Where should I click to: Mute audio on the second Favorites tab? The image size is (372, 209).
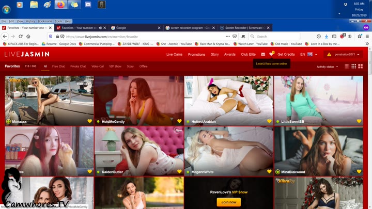pyautogui.click(x=100, y=28)
